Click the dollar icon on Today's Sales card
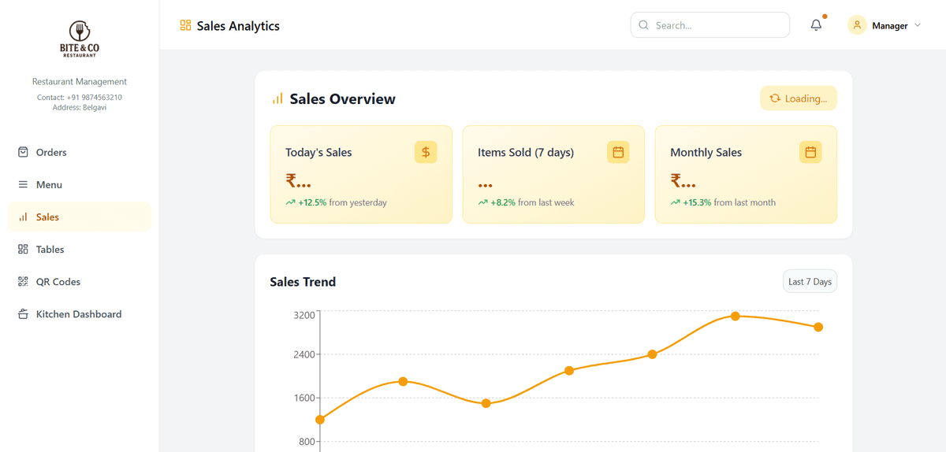The width and height of the screenshot is (946, 452). tap(426, 152)
